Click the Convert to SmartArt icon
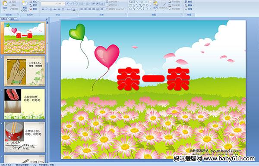259x166 pixels. (x=116, y=9)
